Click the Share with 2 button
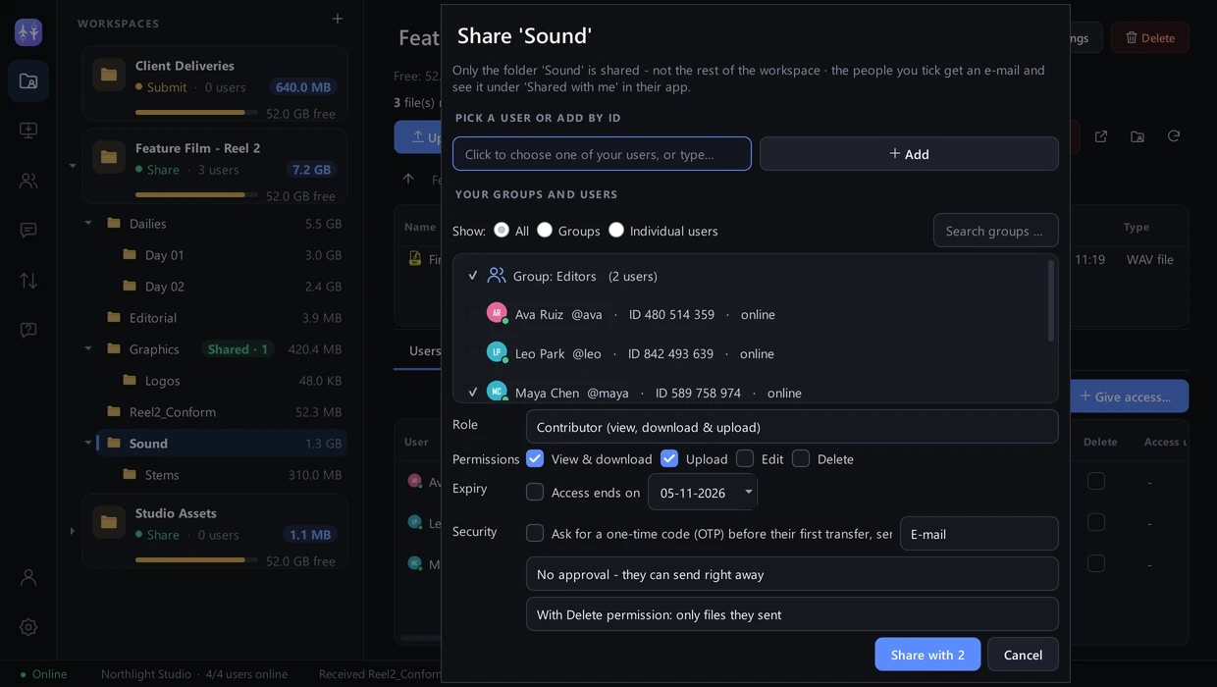 click(927, 655)
